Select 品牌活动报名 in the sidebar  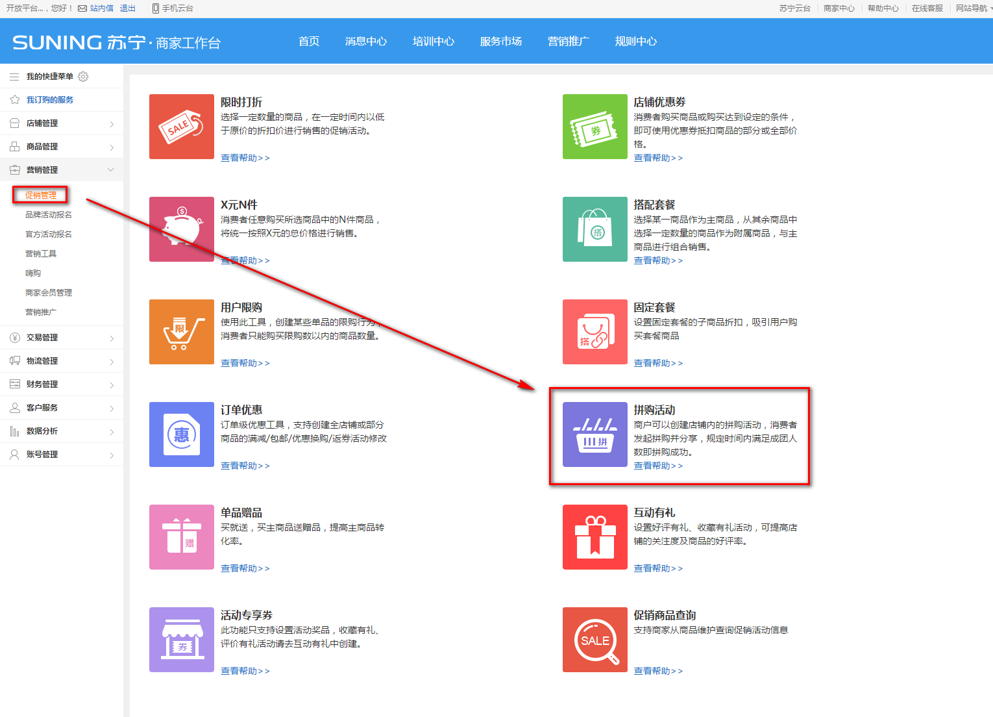[49, 215]
